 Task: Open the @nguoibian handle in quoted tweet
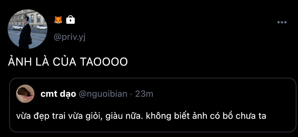click(103, 94)
